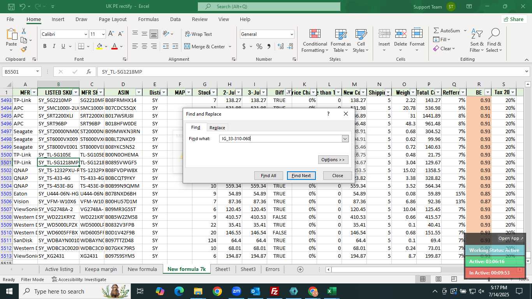Switch to the Errors sheet tab
The width and height of the screenshot is (532, 299).
(273, 269)
